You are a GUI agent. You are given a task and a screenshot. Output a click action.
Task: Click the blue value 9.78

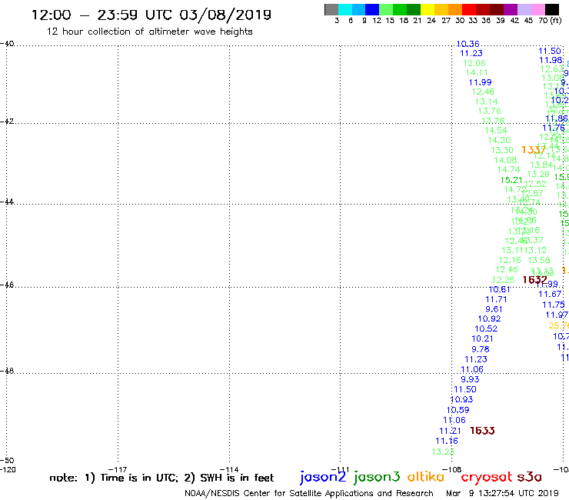point(481,349)
